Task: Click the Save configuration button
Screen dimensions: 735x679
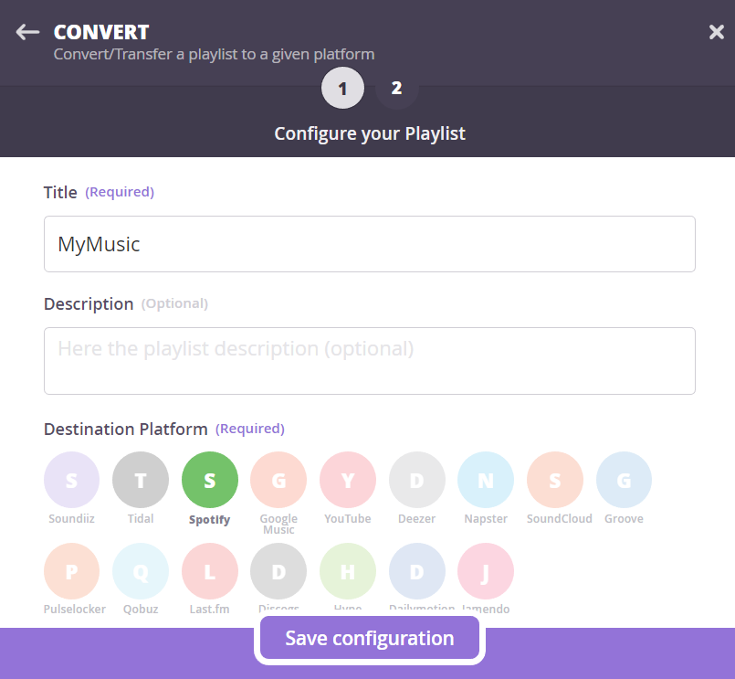Action: 370,638
